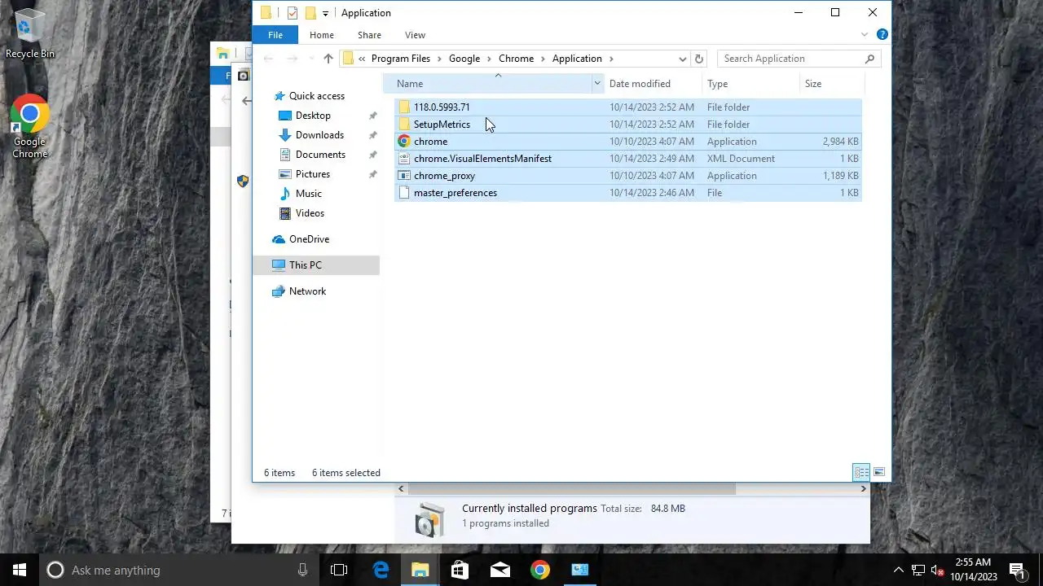Click the chrome application icon in list
The image size is (1043, 586).
point(404,142)
